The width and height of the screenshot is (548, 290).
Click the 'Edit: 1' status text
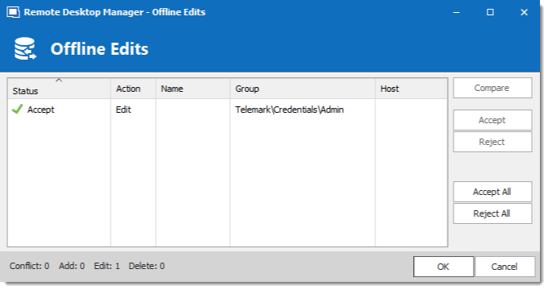click(x=107, y=266)
